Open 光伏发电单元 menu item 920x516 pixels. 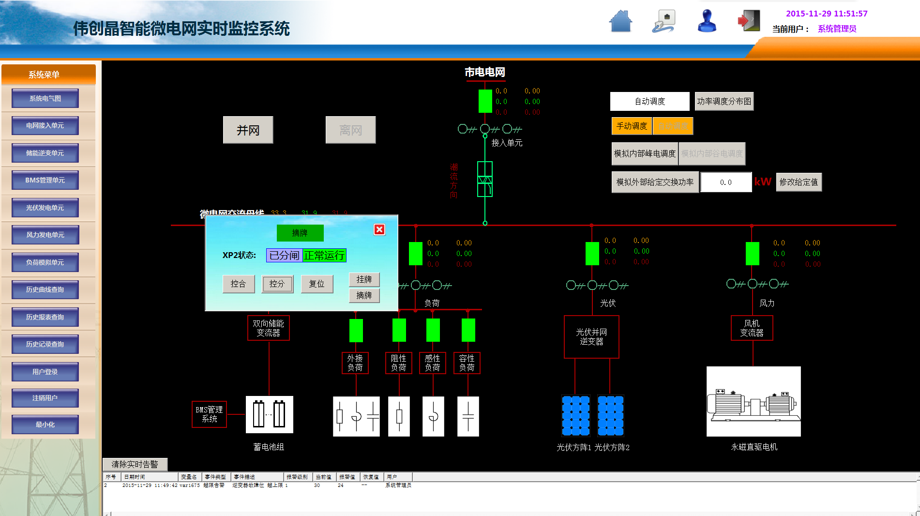45,208
